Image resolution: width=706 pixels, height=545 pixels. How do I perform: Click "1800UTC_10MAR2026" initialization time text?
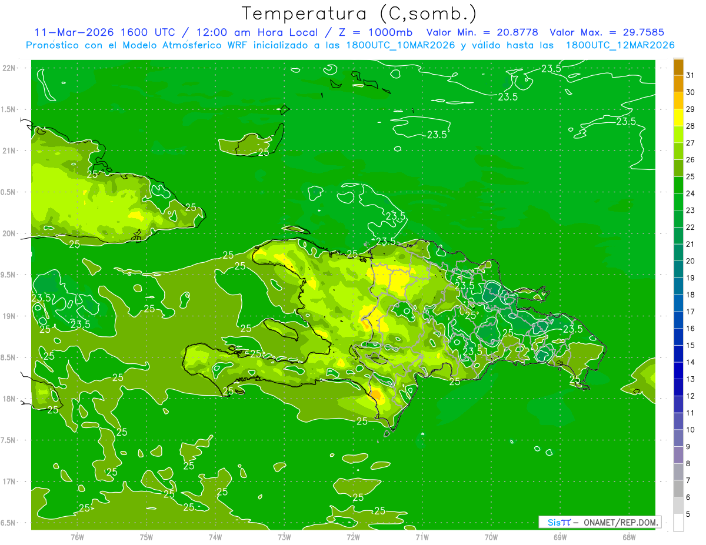(401, 45)
